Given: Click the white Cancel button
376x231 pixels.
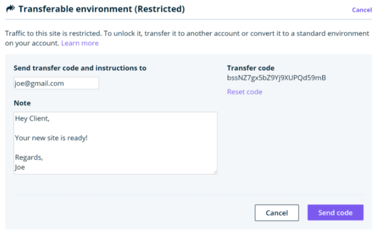Looking at the screenshot, I should 277,213.
